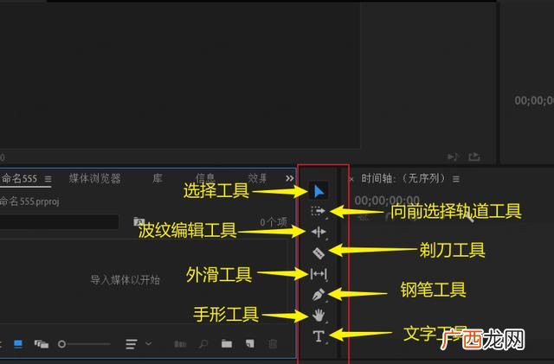Click the bin search icon beside search field

pos(138,221)
